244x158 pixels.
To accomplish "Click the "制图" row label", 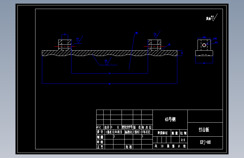I will click(x=100, y=137).
